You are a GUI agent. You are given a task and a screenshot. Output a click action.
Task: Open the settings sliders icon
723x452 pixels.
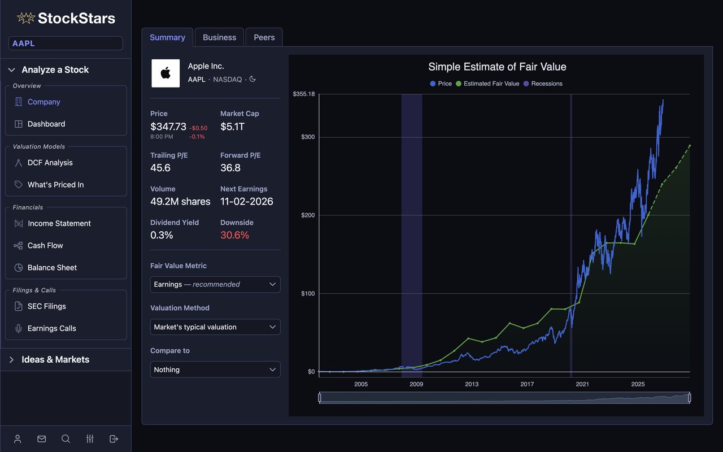coord(90,439)
